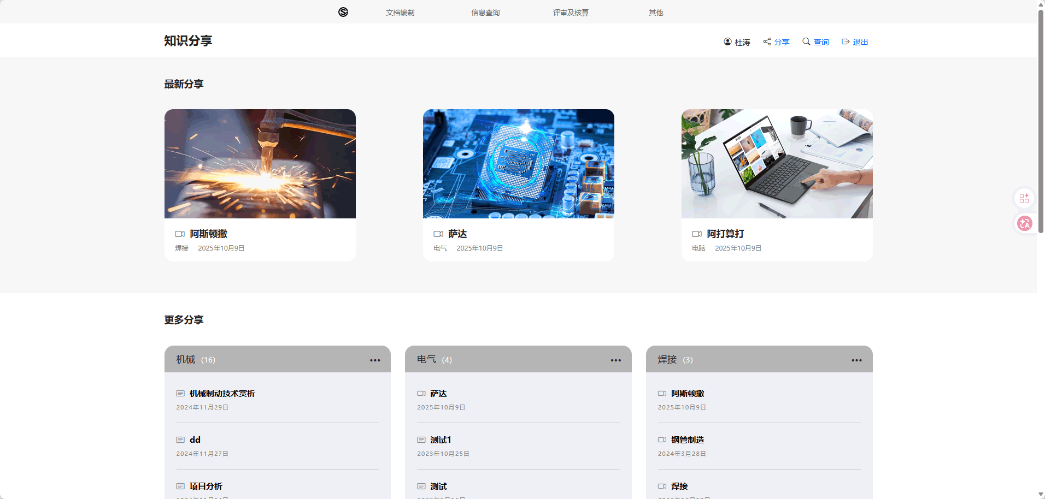Click the 杜涛 username text
The width and height of the screenshot is (1045, 499).
742,42
